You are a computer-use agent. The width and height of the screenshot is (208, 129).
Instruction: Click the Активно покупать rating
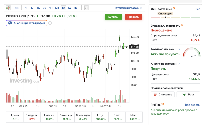click(x=165, y=54)
